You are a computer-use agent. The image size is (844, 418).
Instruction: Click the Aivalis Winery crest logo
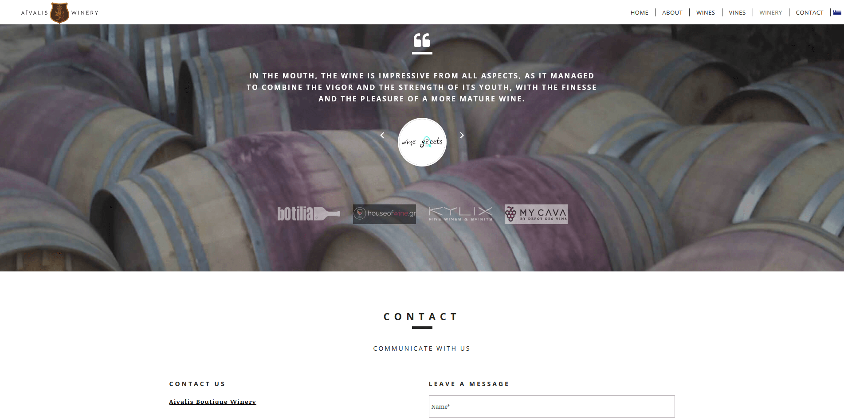(59, 12)
